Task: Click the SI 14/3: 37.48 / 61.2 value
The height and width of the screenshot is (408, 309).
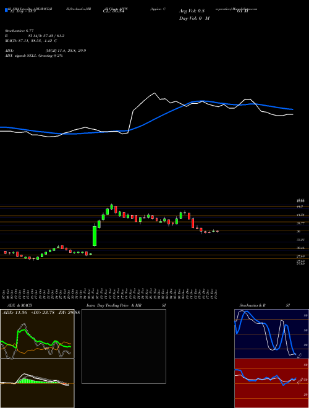Action: click(46, 36)
